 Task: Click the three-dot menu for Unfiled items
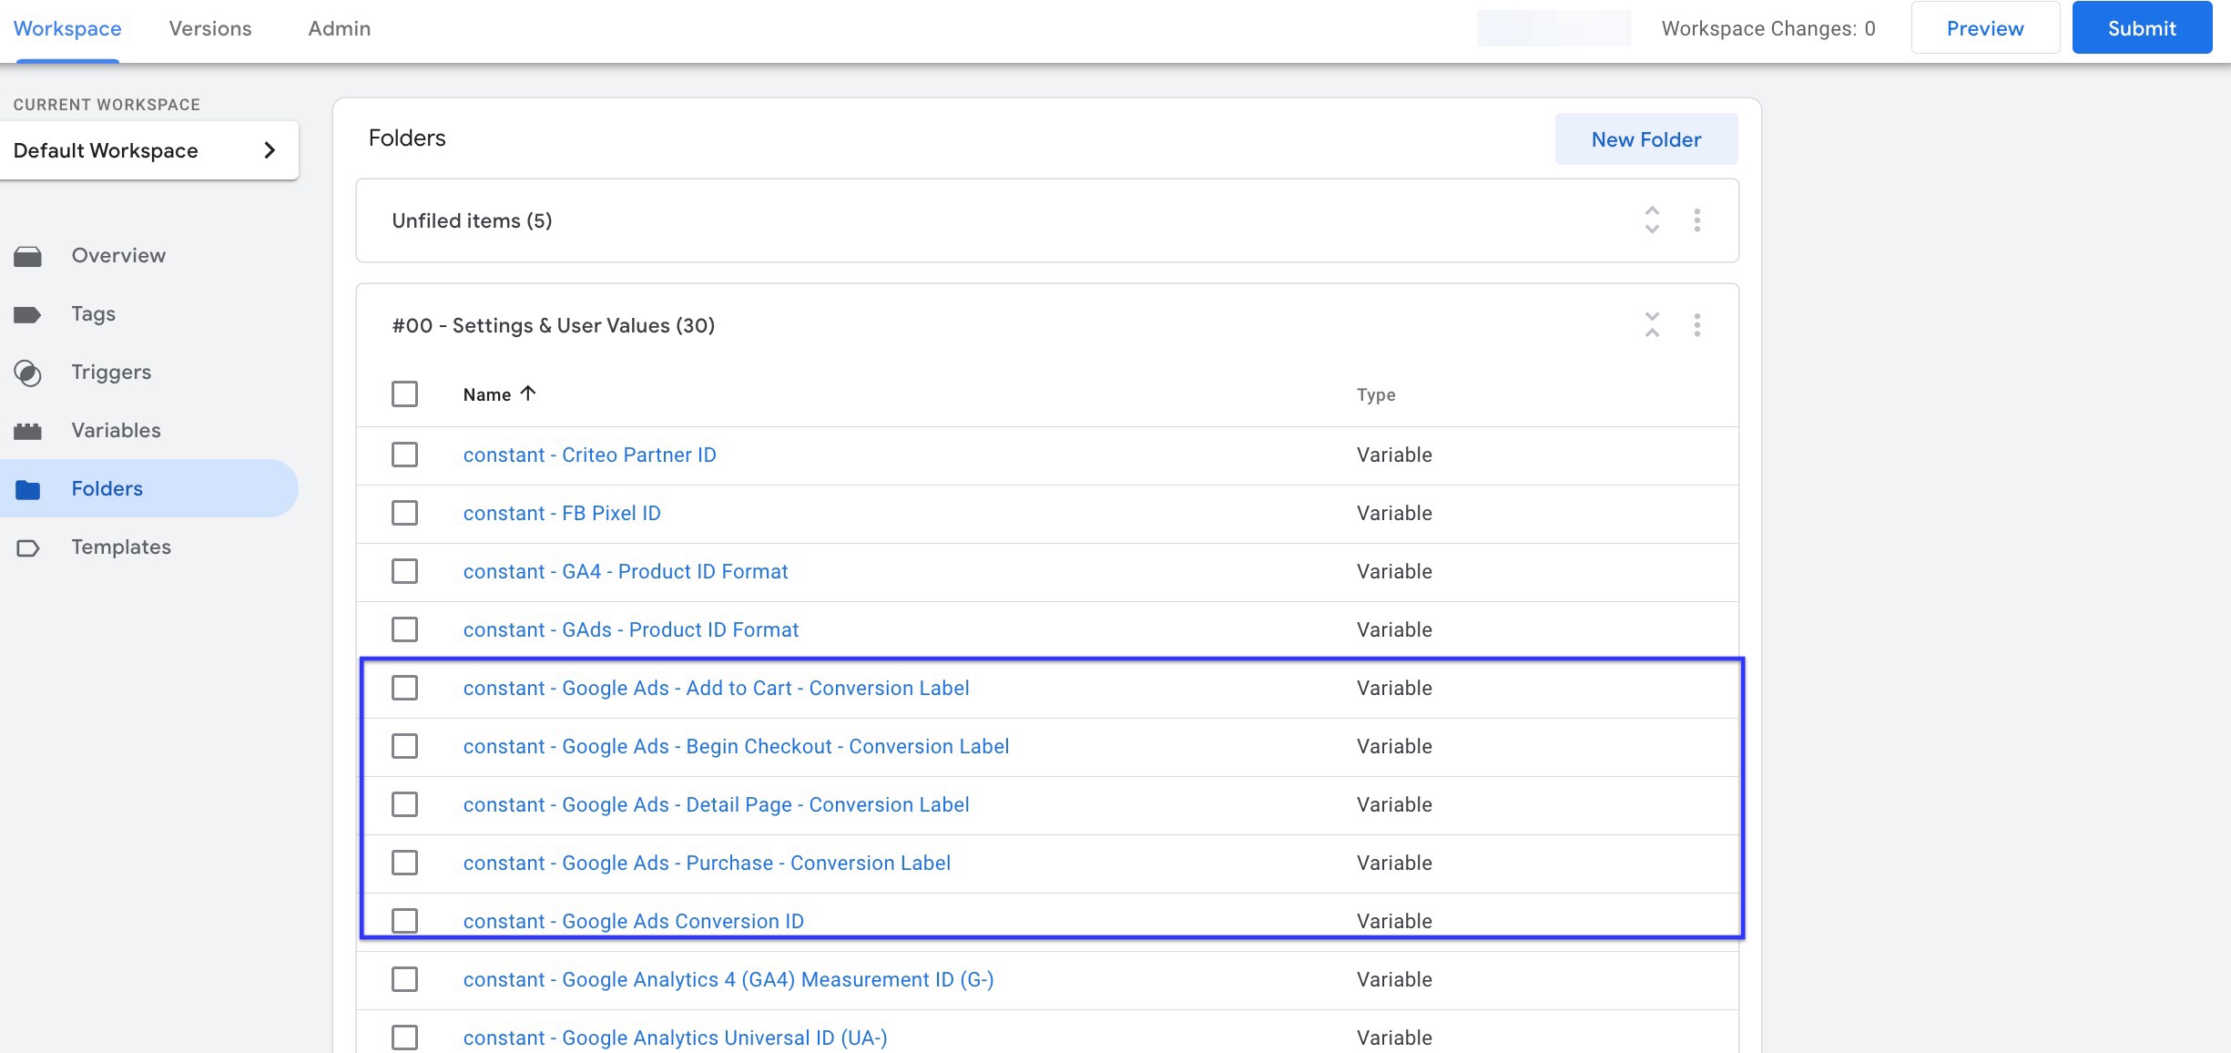(x=1699, y=220)
